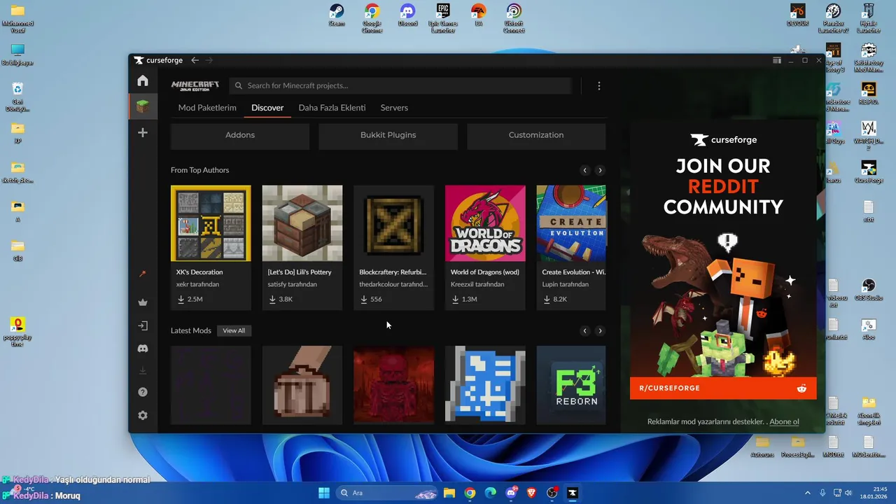Image resolution: width=896 pixels, height=504 pixels.
Task: Open the XK's Decoration thumbnail
Action: click(x=211, y=223)
